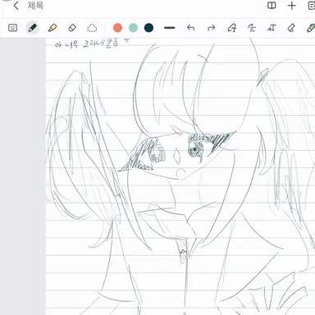The width and height of the screenshot is (315, 315).
Task: Toggle keyboard text input mode
Action: pos(13,28)
